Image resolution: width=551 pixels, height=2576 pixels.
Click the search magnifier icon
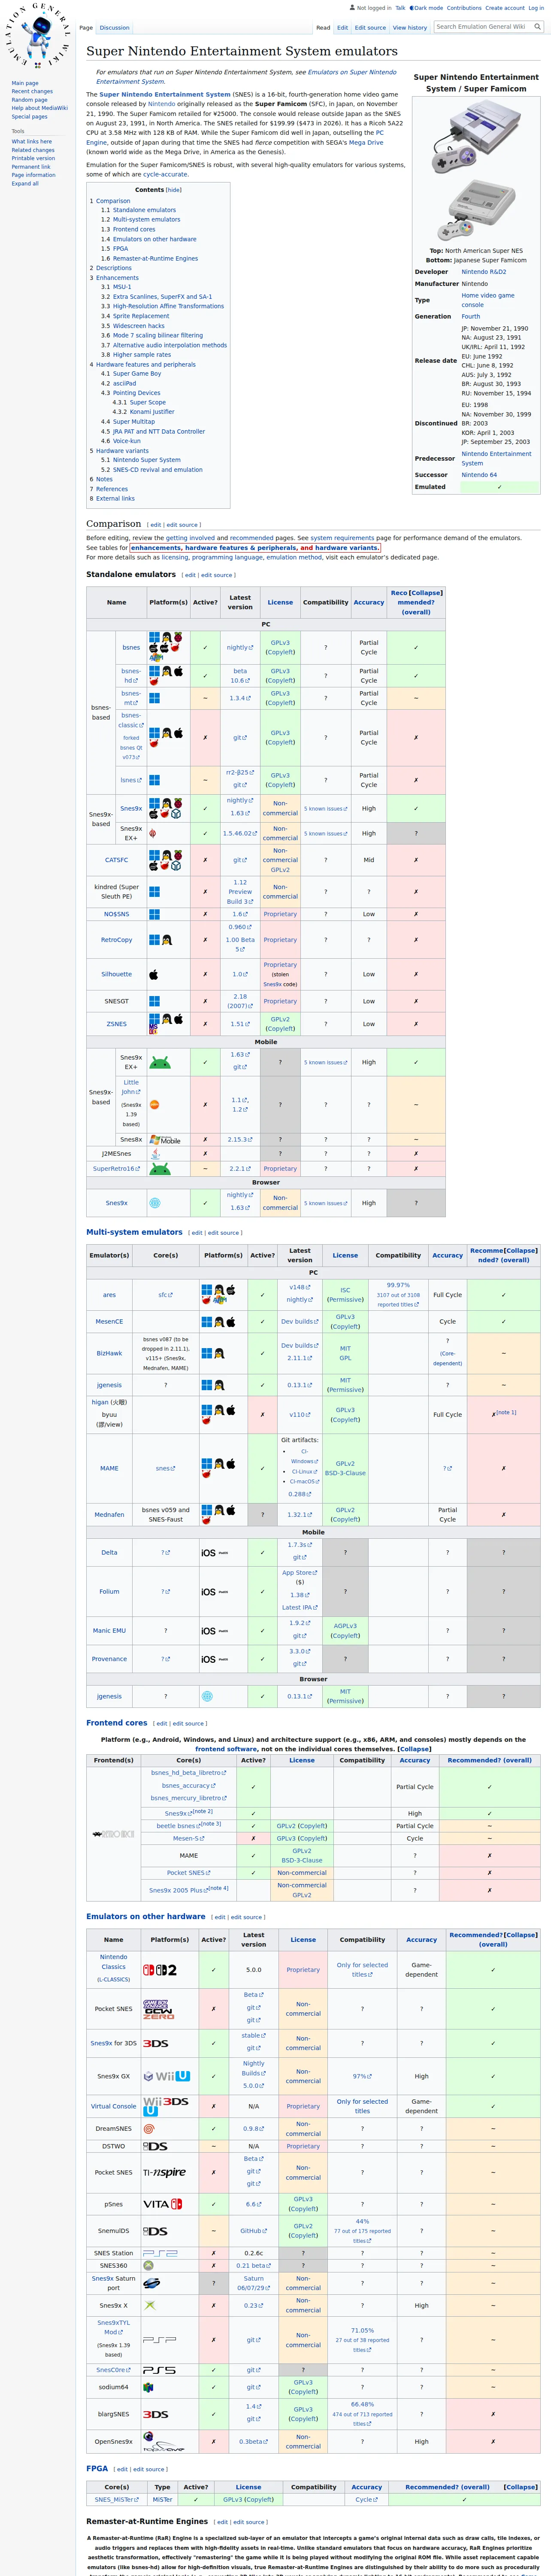pyautogui.click(x=537, y=27)
